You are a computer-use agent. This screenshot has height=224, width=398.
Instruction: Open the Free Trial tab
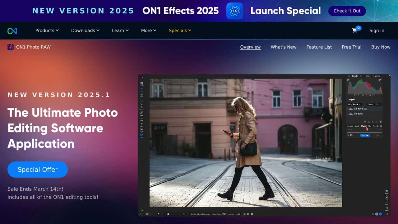(352, 47)
